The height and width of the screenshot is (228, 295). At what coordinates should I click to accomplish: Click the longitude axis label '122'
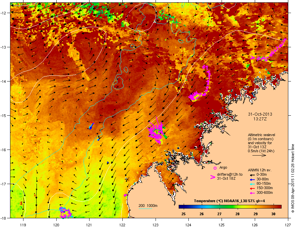[122, 225]
